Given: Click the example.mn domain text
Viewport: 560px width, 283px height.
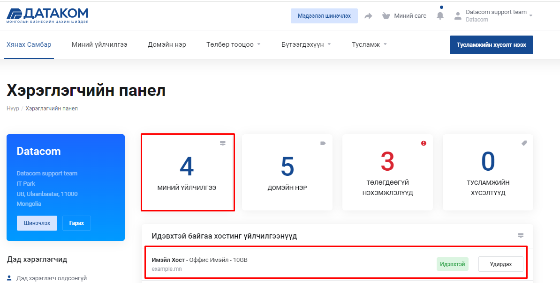Looking at the screenshot, I should tap(166, 269).
